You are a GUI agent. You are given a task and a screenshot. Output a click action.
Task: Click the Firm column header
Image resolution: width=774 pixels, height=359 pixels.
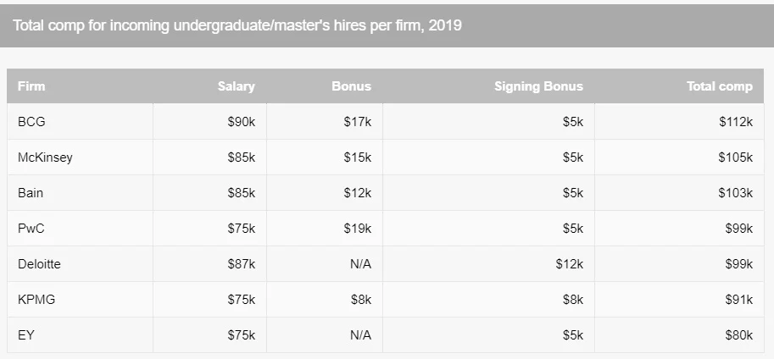(31, 86)
